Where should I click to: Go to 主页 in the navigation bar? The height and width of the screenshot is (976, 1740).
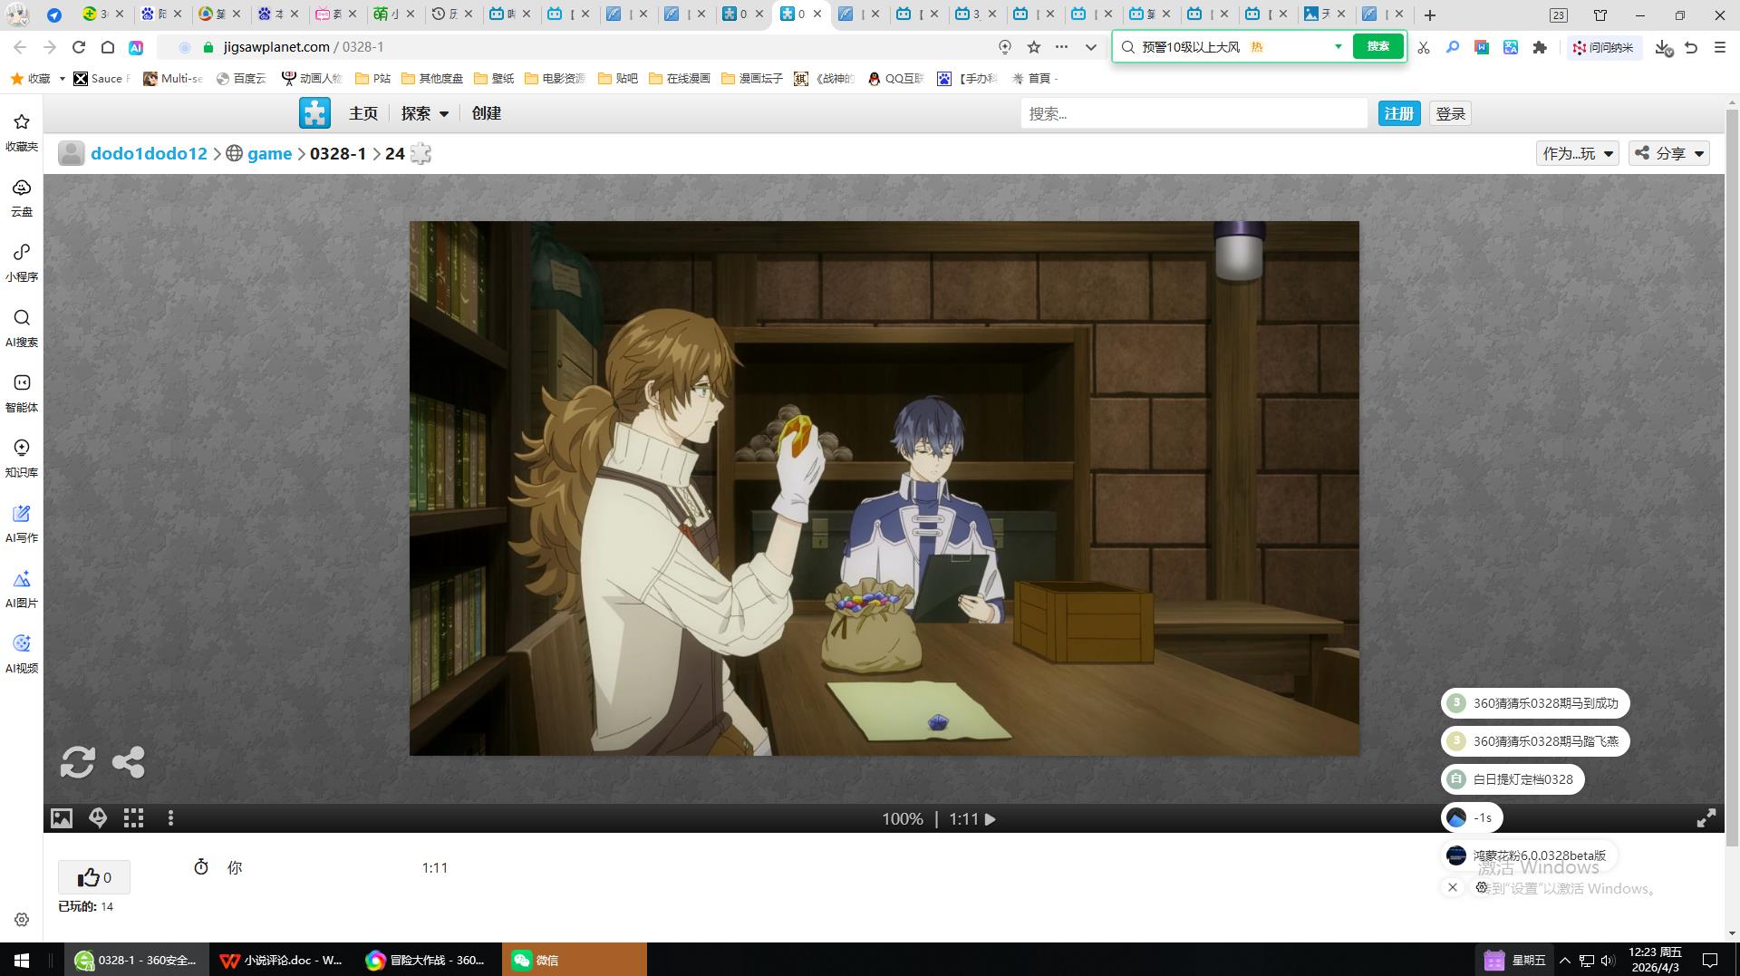coord(363,113)
